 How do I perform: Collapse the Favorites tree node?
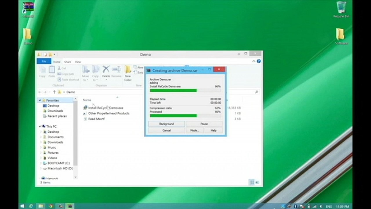click(x=40, y=100)
